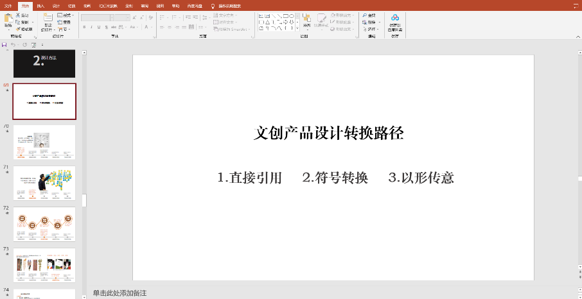582x299 pixels.
Task: Click the Find magnifier icon
Action: [364, 15]
